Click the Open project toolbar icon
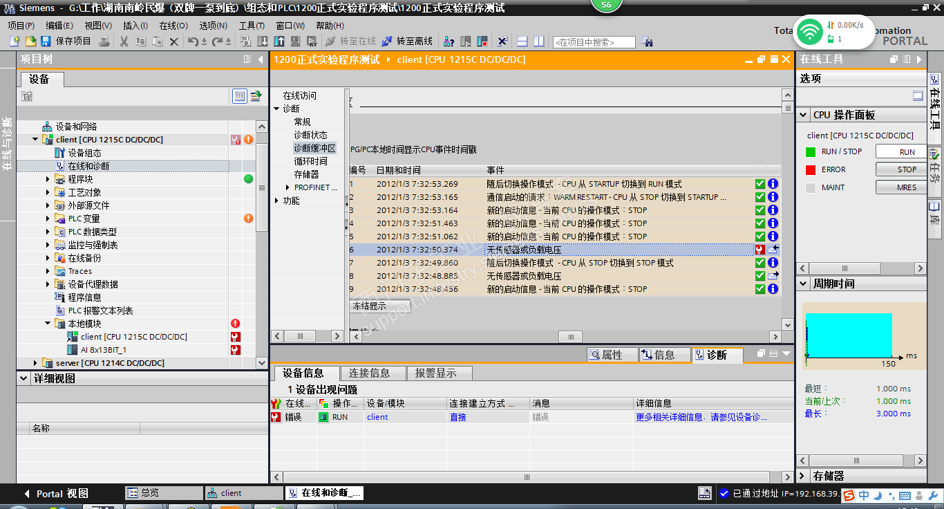The image size is (944, 509). tap(30, 41)
